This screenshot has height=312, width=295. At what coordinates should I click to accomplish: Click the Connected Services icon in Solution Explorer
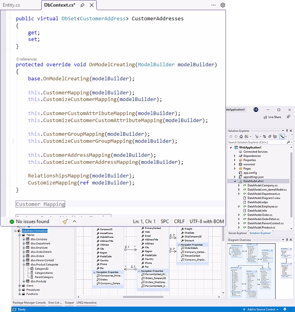click(240, 152)
